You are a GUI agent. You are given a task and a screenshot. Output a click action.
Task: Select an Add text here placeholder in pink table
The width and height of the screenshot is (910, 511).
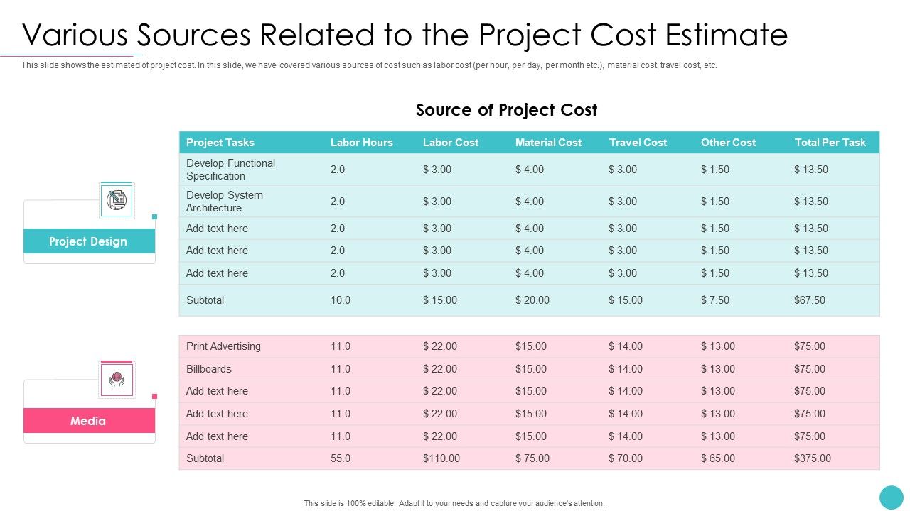click(217, 391)
